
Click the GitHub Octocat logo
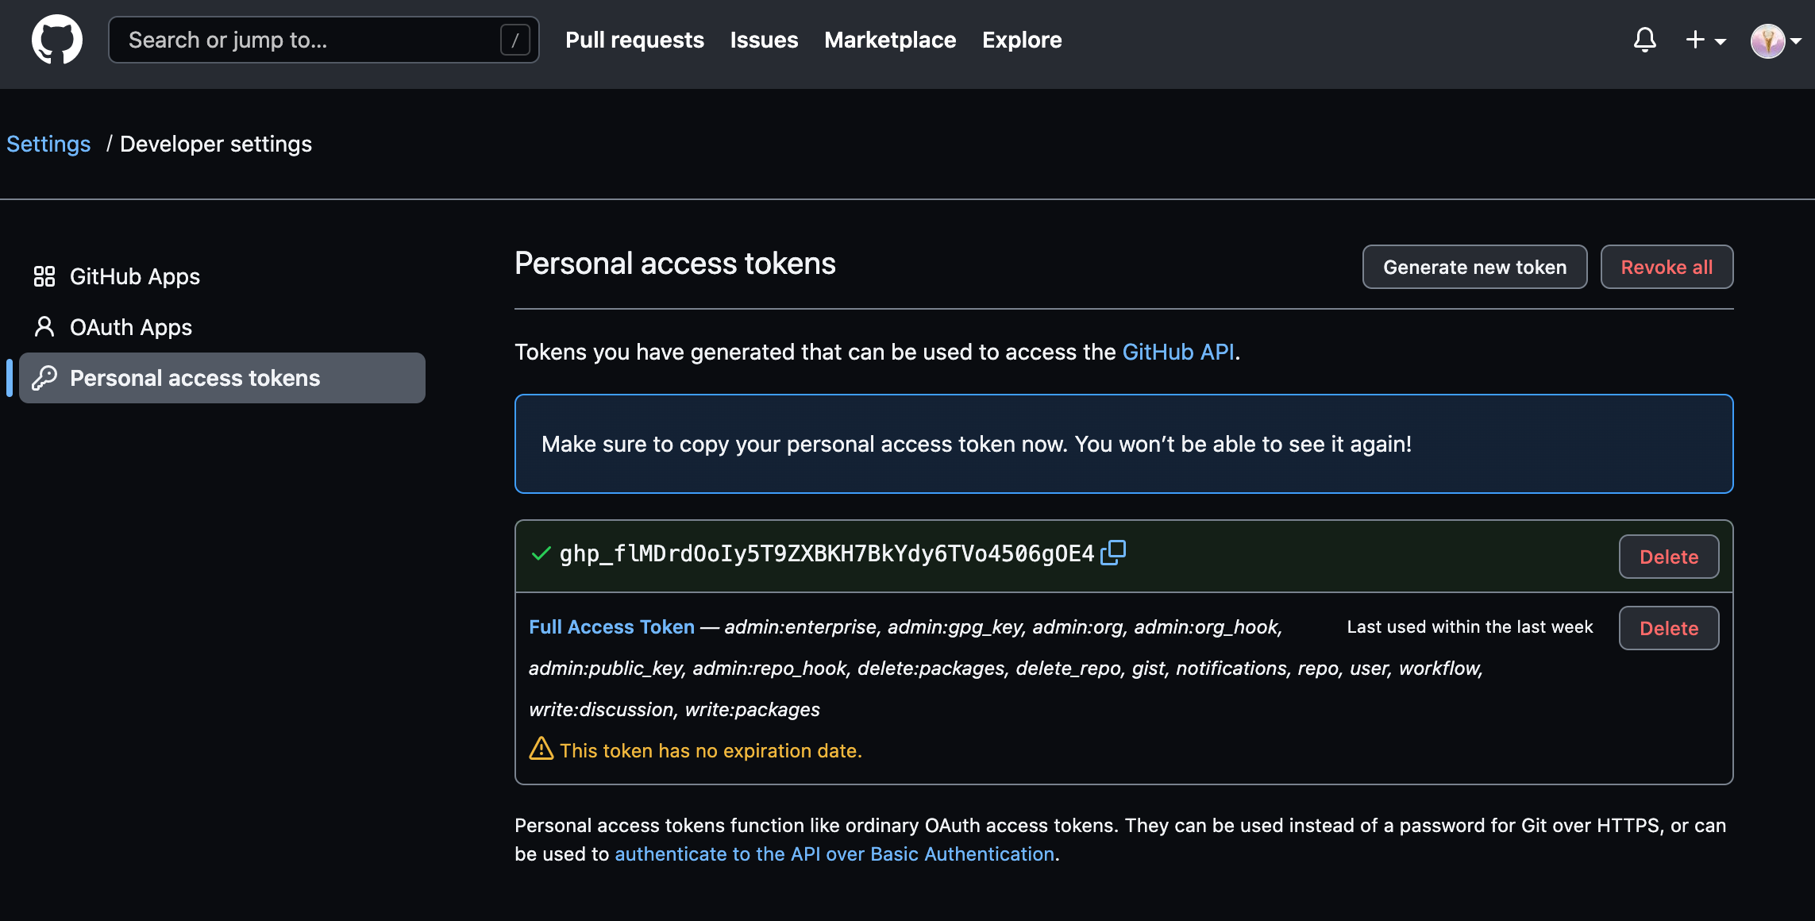pos(56,40)
